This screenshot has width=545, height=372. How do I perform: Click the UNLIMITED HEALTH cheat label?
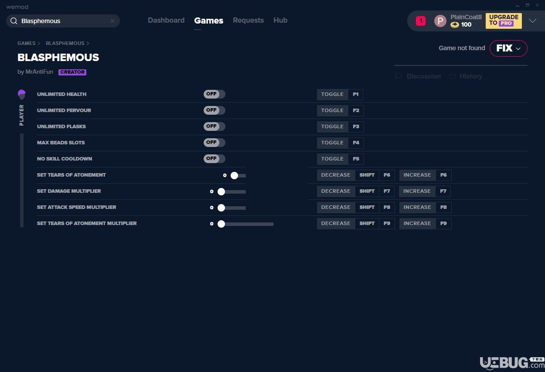[x=61, y=94]
